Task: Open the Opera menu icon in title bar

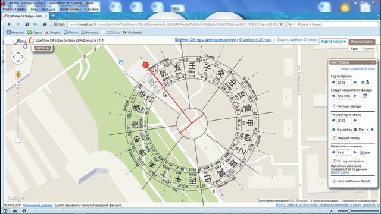Action: [3, 3]
